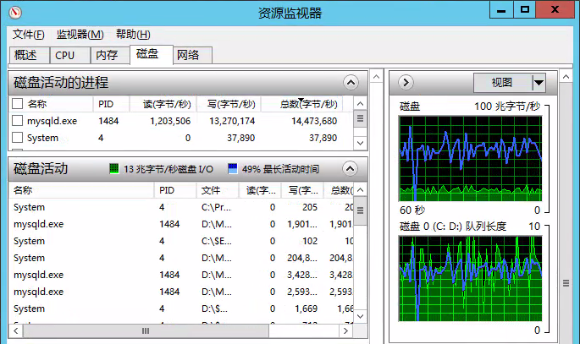Switch to the CPU tab
The height and width of the screenshot is (344, 580).
click(x=65, y=55)
